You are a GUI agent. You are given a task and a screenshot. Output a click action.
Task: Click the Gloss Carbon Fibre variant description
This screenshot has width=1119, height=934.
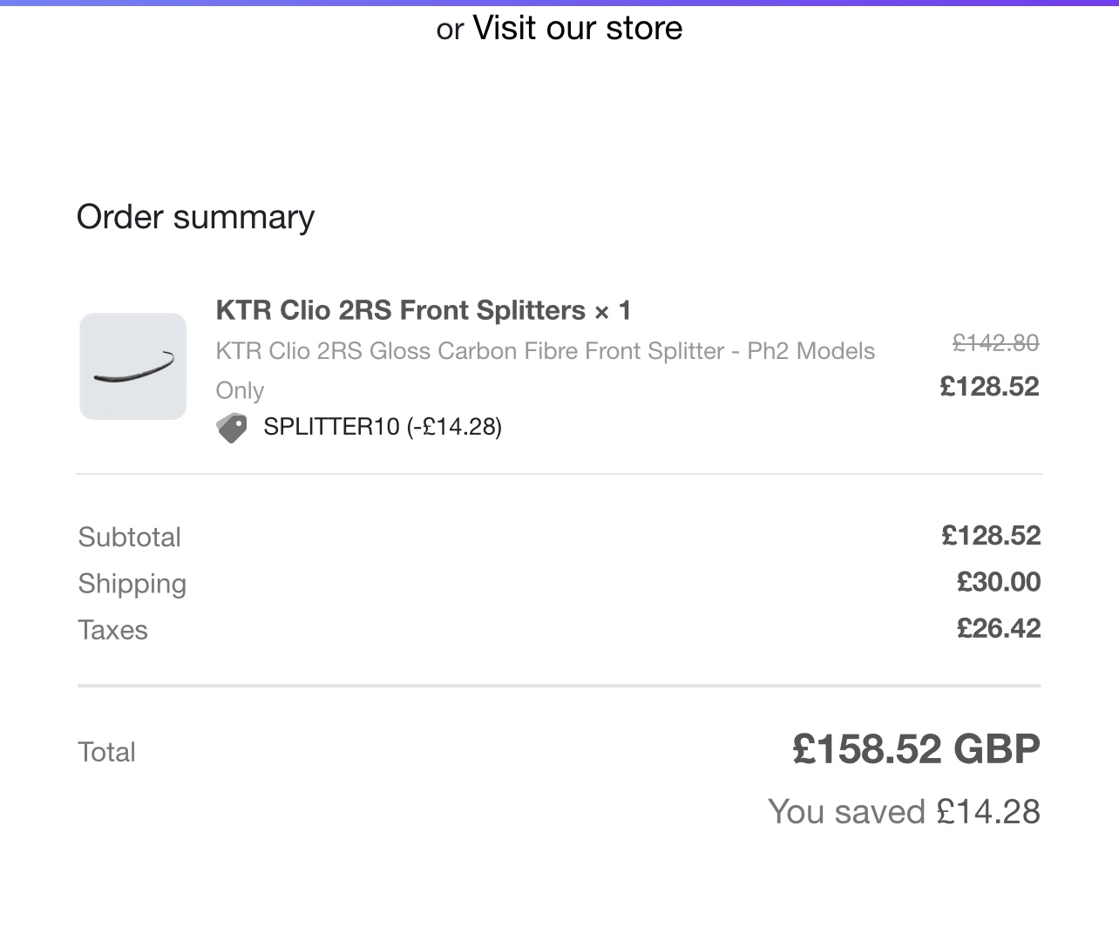[x=546, y=351]
